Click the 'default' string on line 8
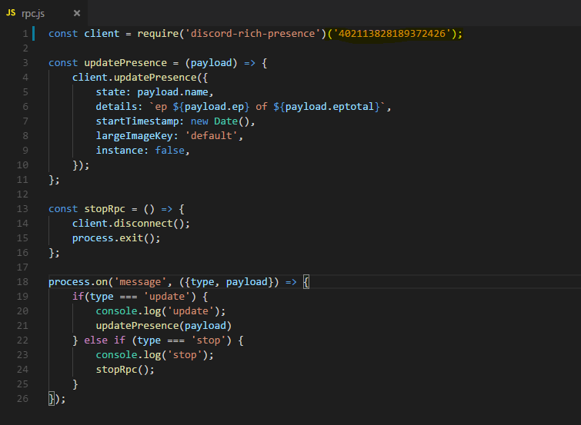The image size is (581, 425). pyautogui.click(x=211, y=136)
